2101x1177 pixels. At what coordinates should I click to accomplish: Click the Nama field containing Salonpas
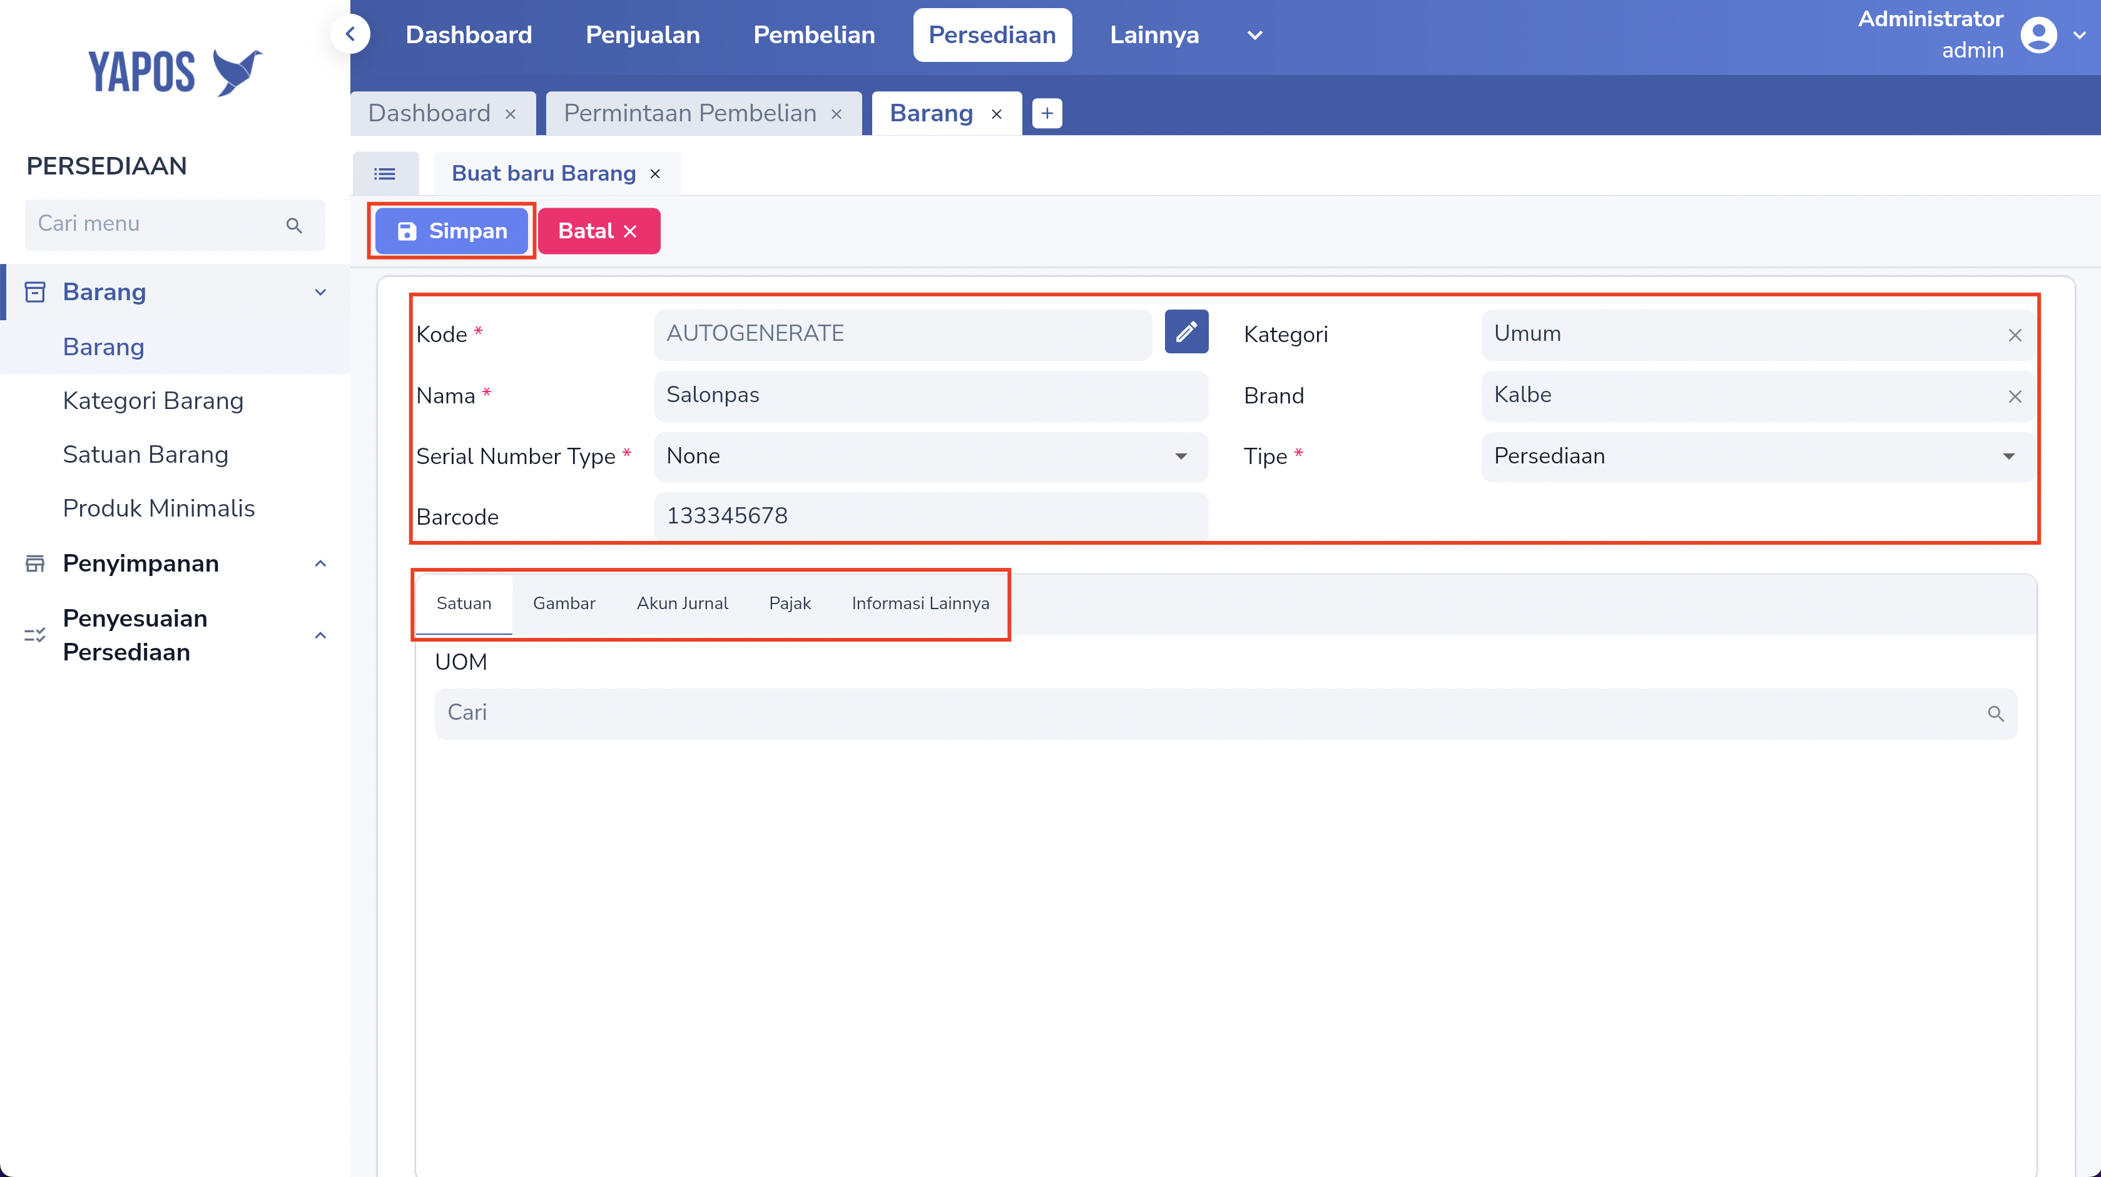(930, 395)
